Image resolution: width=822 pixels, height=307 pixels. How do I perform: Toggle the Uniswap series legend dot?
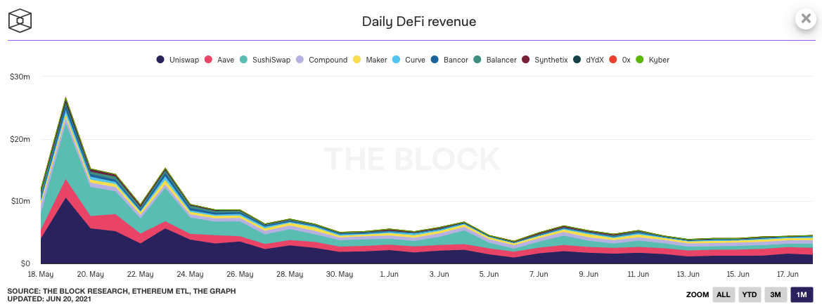click(x=161, y=60)
